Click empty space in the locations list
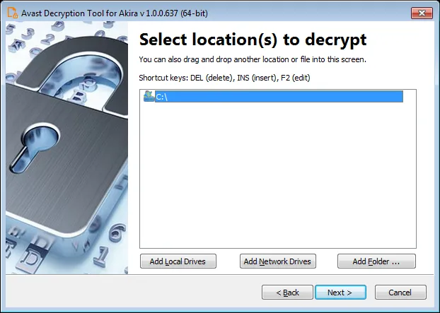440x313 pixels. (278, 175)
